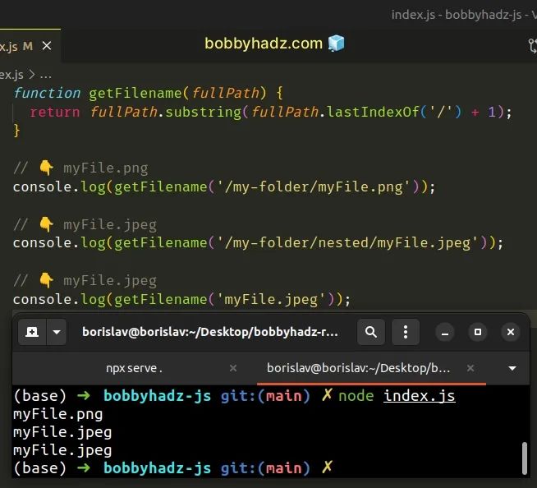
Task: Open the terminal three-dot menu
Action: tap(406, 332)
